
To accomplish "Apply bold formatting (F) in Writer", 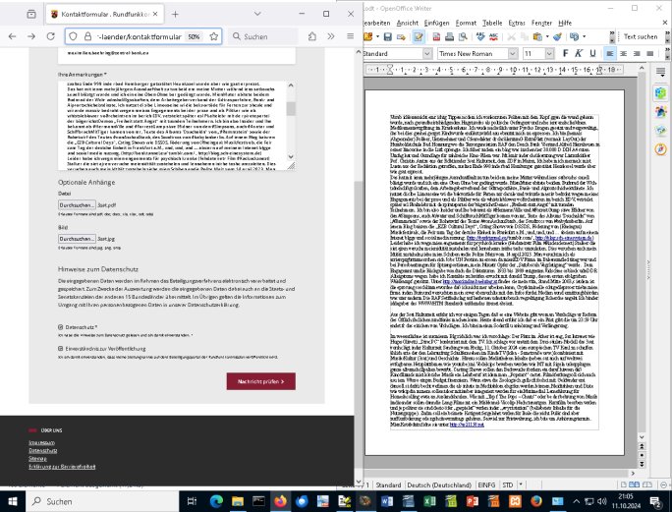I will click(x=565, y=53).
